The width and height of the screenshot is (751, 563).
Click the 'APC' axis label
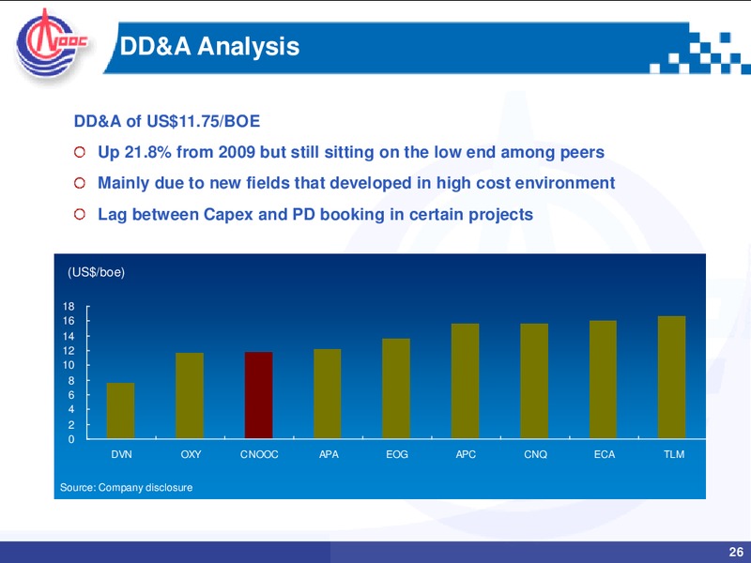466,454
